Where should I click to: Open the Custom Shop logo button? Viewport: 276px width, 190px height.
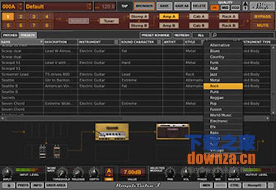[262, 6]
